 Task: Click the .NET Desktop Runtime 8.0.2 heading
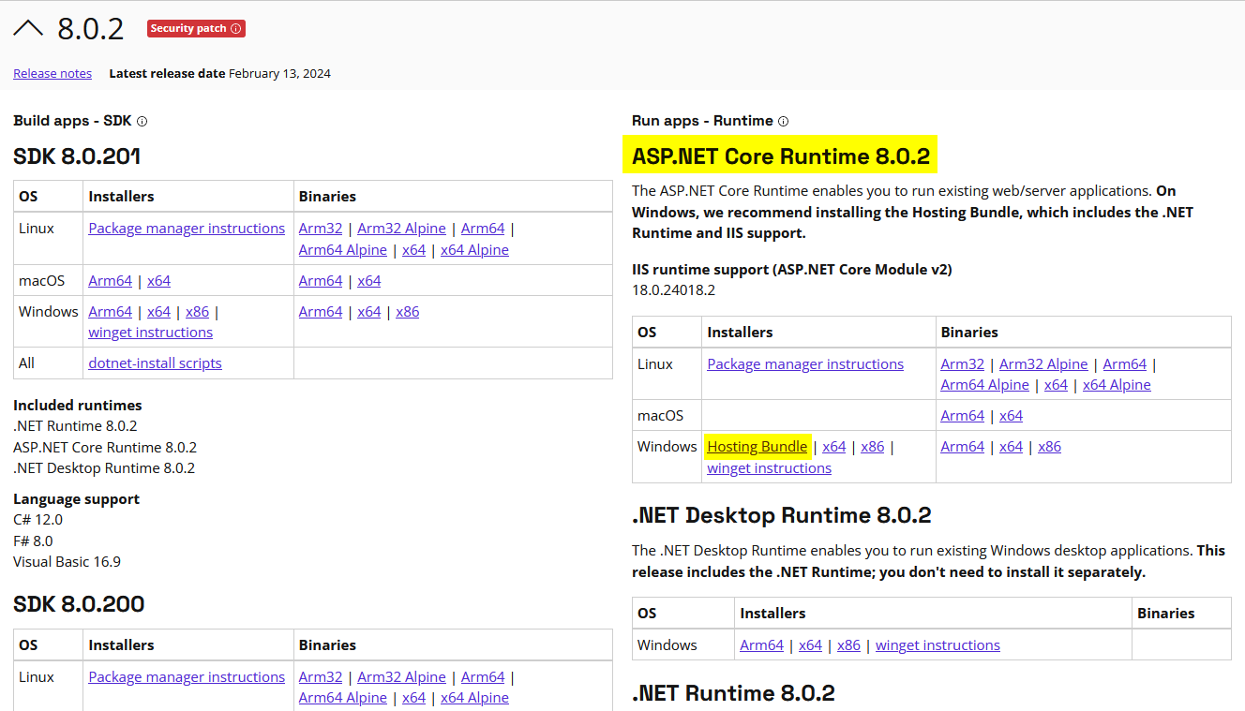(782, 515)
